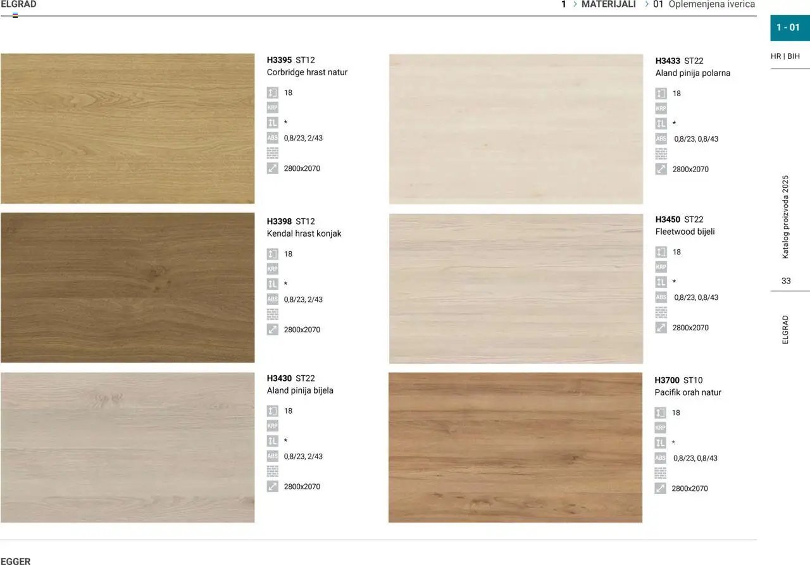
Task: Click the Oplemenjena iverica breadcrumb link
Action: [x=711, y=4]
